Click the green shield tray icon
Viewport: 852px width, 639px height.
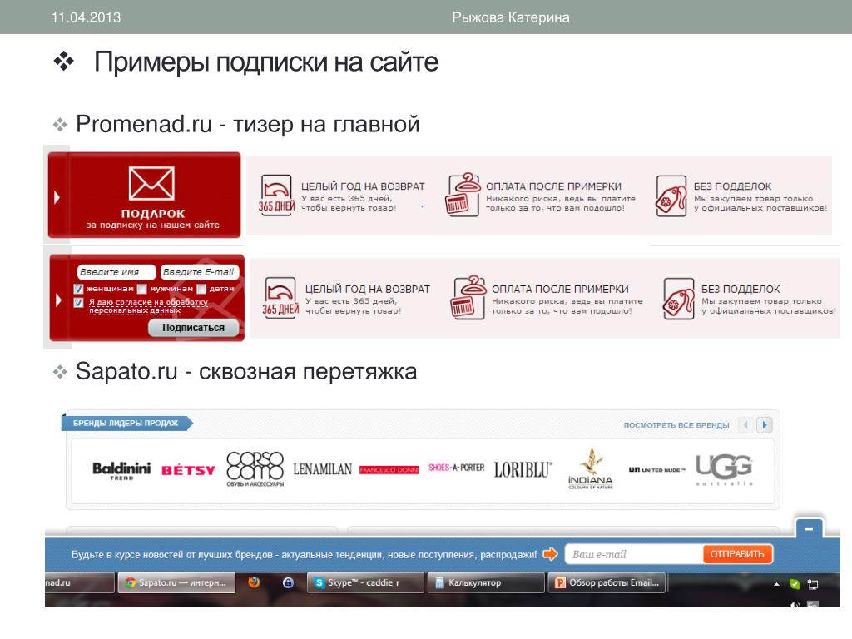[795, 584]
